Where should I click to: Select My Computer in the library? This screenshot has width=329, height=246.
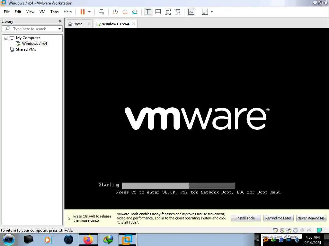(28, 38)
